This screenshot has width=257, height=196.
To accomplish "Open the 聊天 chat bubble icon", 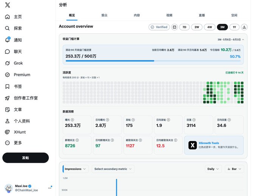I will point(8,52).
